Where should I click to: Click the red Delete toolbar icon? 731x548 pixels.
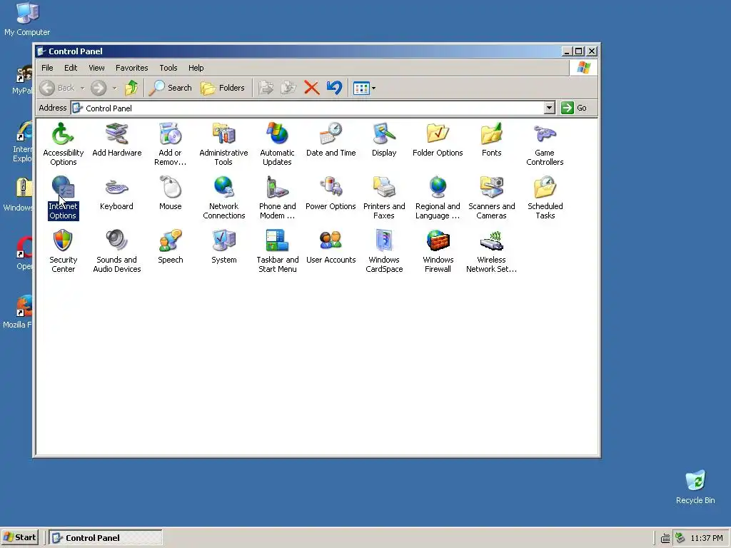pyautogui.click(x=311, y=88)
